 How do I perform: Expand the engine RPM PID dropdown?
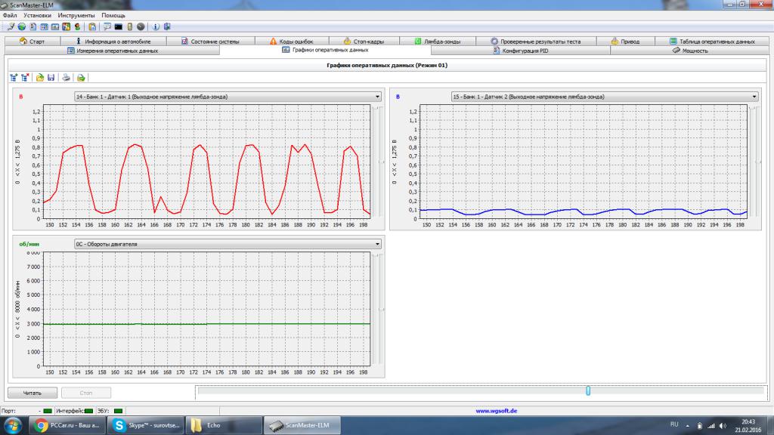(x=377, y=244)
